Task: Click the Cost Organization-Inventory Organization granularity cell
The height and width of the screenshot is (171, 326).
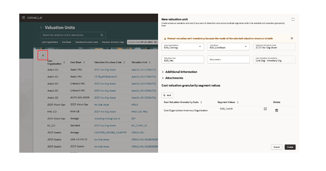Action: [x=186, y=110]
